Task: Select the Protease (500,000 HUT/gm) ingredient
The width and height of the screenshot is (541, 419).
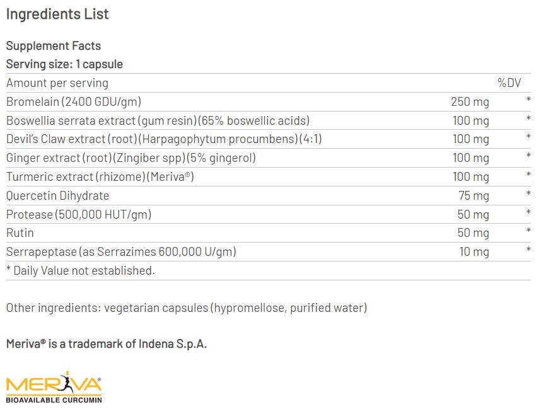Action: pyautogui.click(x=79, y=214)
